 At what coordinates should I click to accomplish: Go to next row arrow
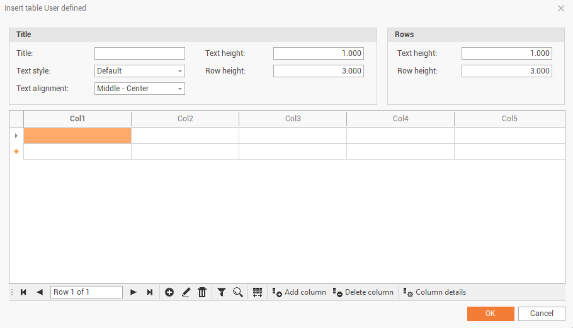click(x=133, y=292)
